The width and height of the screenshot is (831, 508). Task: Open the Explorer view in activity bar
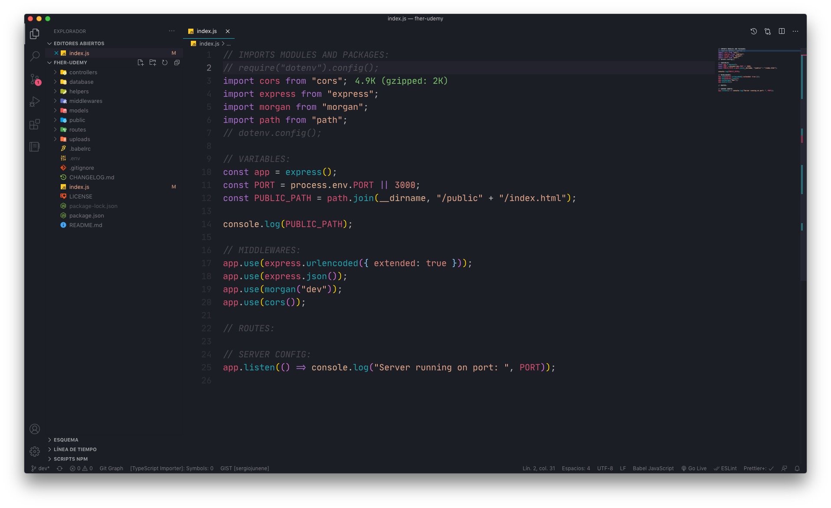click(x=35, y=34)
